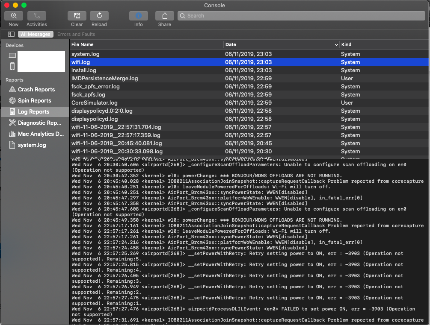Click the Now toolbar icon
This screenshot has height=325, width=430.
(14, 16)
